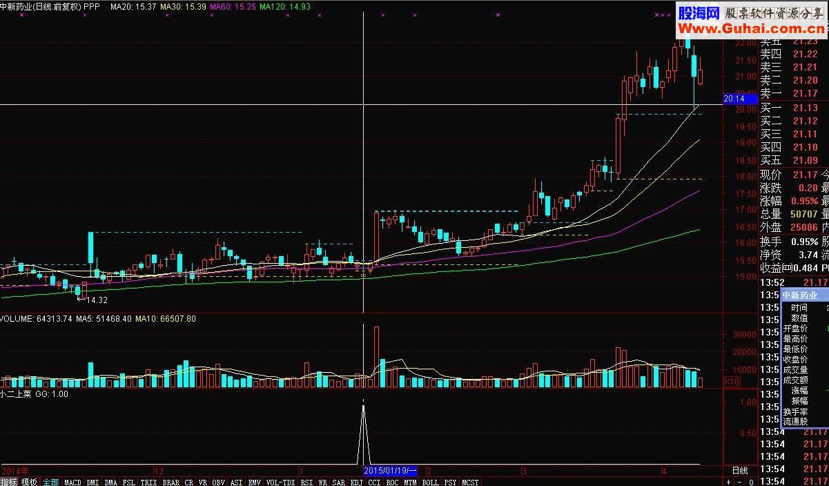The width and height of the screenshot is (829, 486).
Task: Switch indicator to ROC
Action: pos(392,482)
